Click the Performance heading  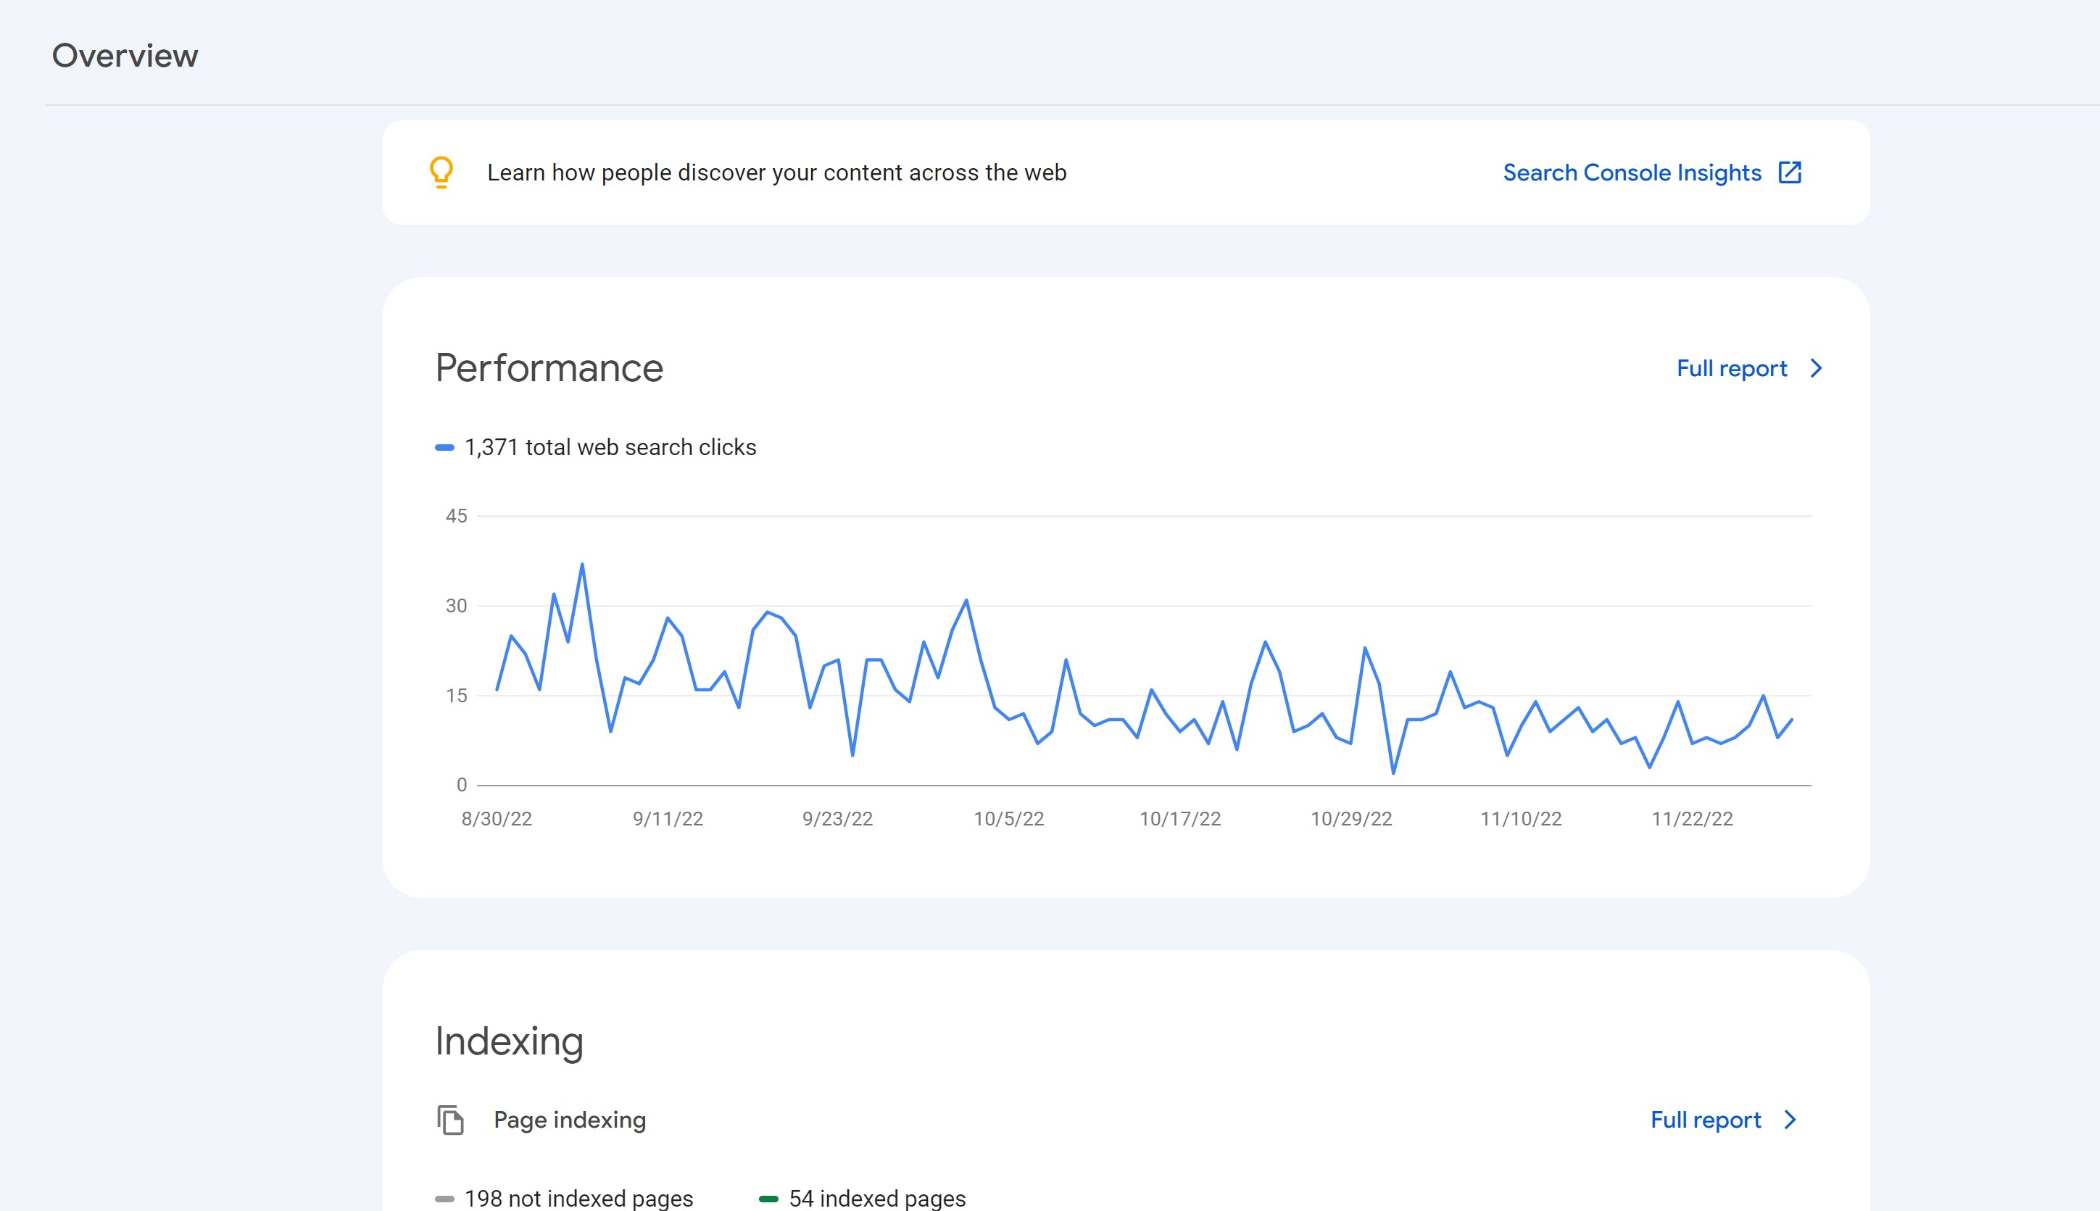click(x=549, y=368)
